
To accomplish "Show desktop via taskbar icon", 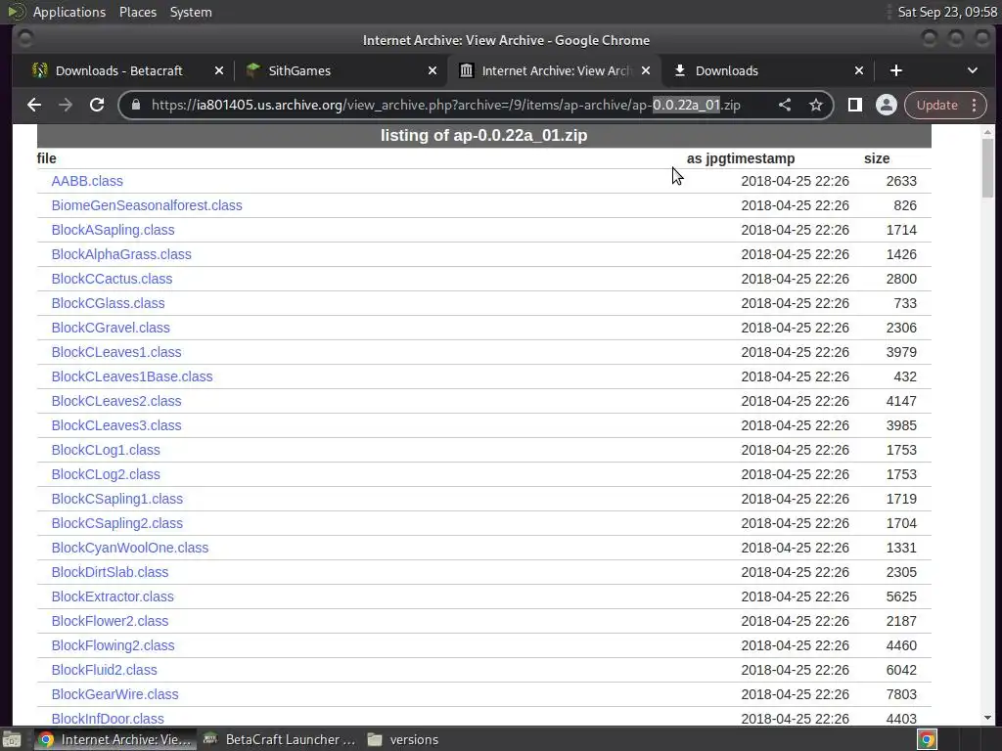I will point(12,739).
